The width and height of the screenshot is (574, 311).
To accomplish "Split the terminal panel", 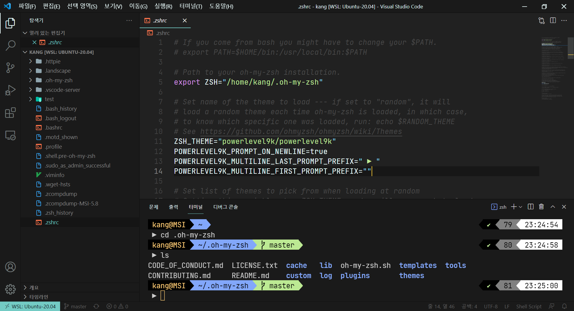I will (530, 207).
